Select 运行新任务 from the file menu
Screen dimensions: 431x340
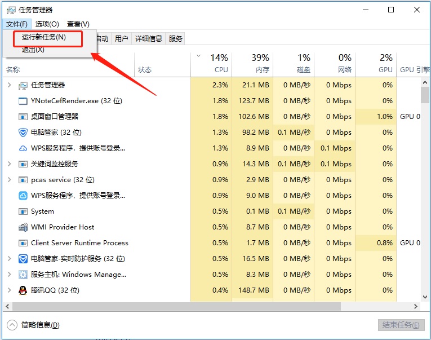point(44,38)
